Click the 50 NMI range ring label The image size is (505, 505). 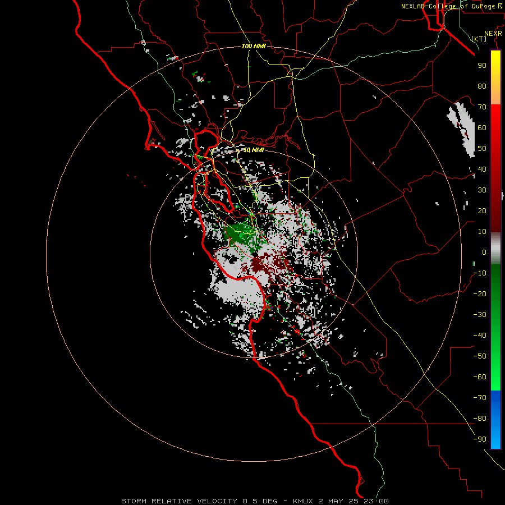(254, 150)
